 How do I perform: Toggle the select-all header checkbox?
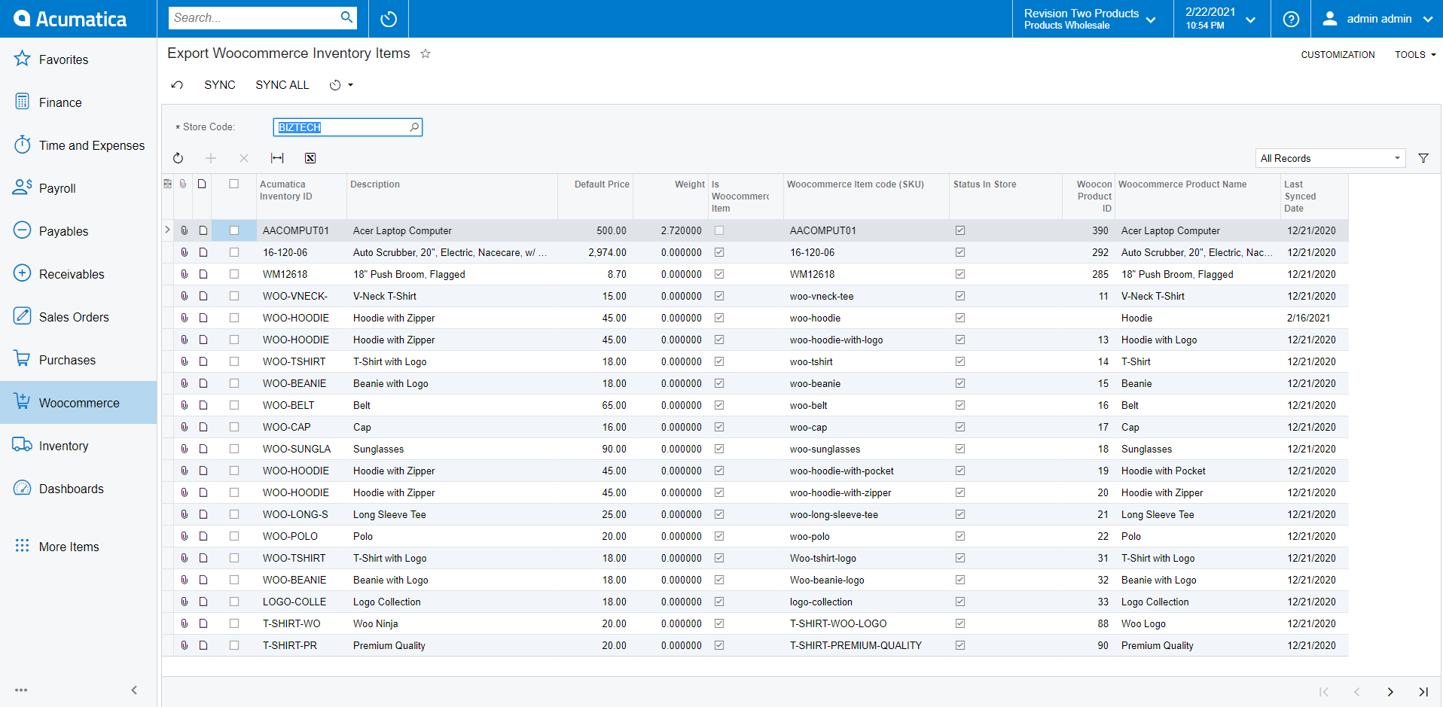[234, 184]
